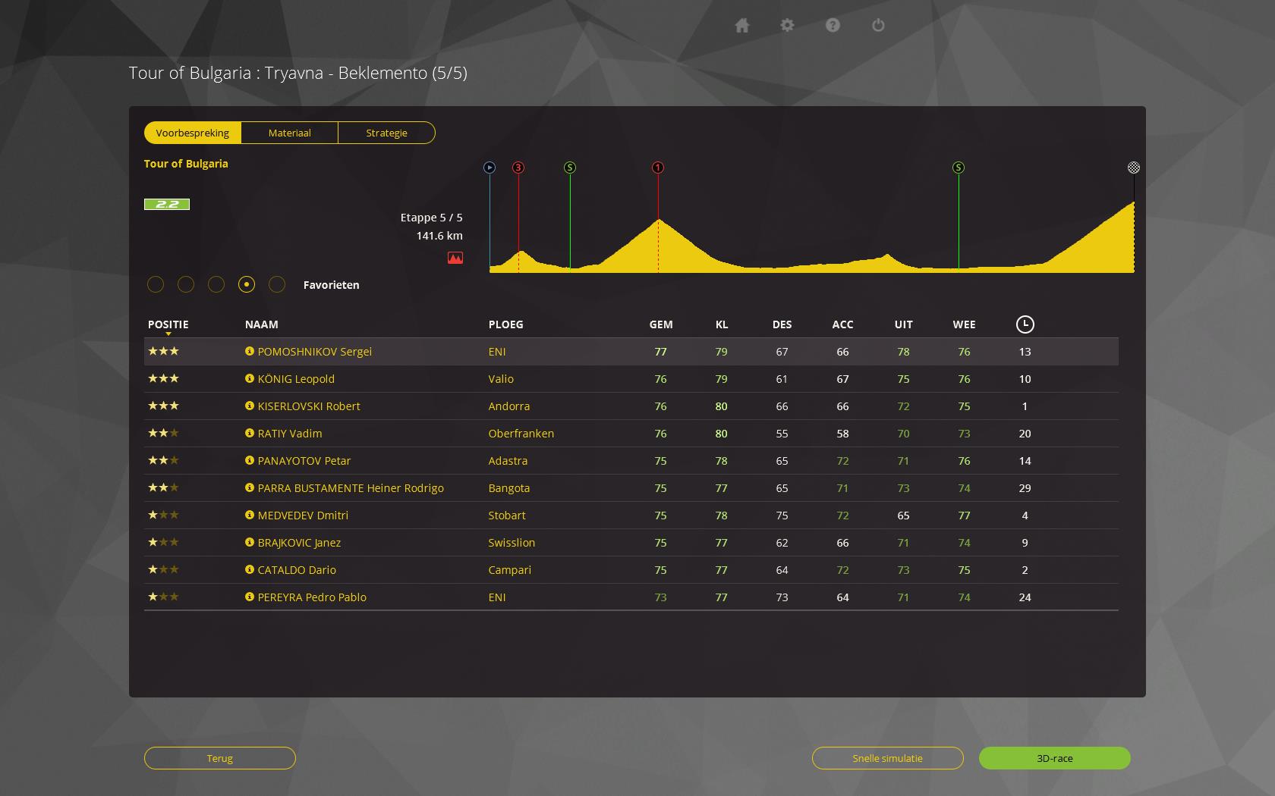Open settings gear icon
This screenshot has height=796, width=1275.
787,25
